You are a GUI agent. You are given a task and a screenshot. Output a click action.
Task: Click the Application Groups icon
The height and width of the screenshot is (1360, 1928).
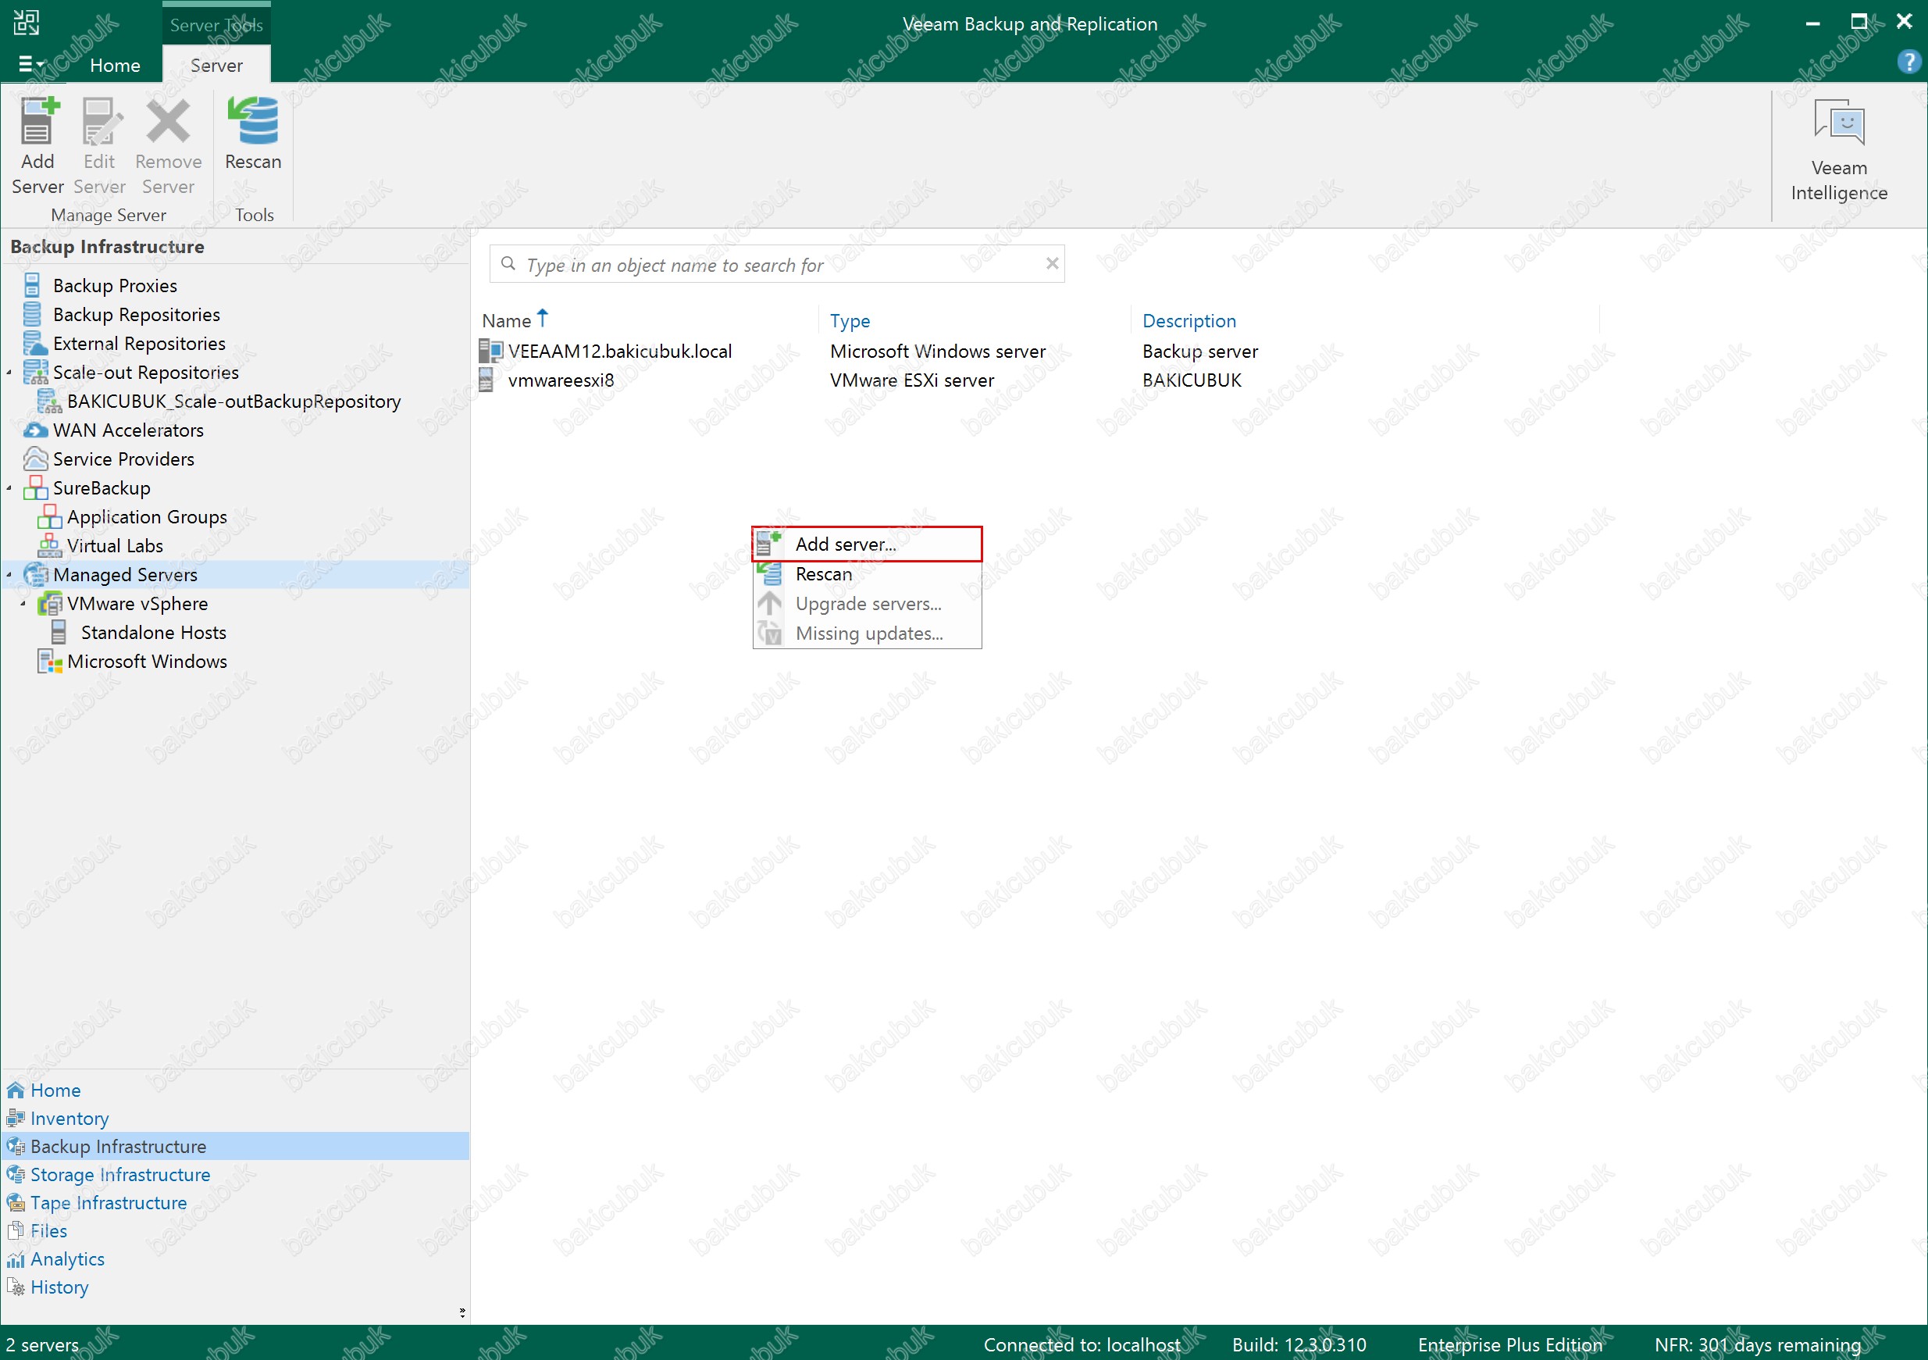49,516
